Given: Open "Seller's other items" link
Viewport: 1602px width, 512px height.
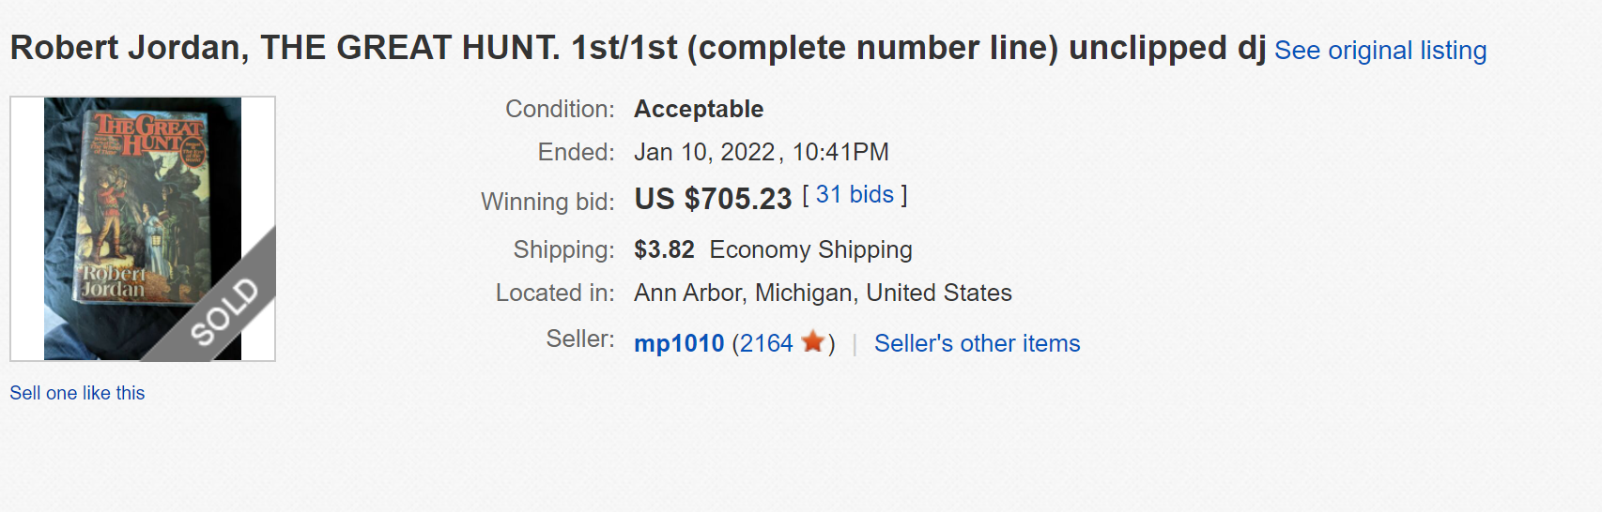Looking at the screenshot, I should point(977,343).
